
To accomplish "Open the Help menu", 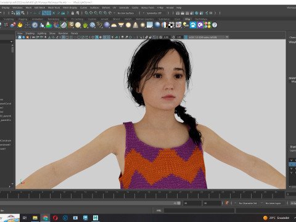I will point(179,7).
